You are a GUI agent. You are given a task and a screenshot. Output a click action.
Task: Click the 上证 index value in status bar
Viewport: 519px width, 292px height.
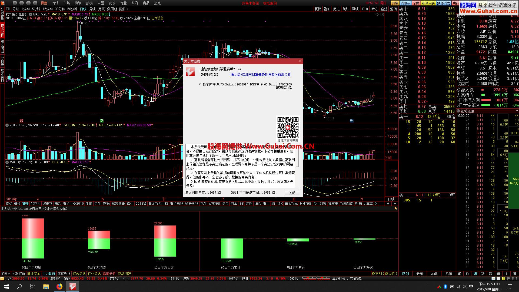pos(18,278)
